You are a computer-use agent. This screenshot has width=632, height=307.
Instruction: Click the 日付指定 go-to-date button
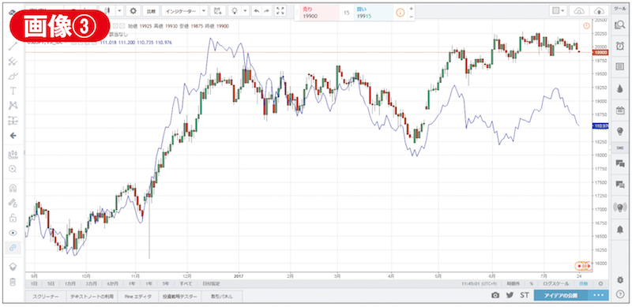[210, 283]
